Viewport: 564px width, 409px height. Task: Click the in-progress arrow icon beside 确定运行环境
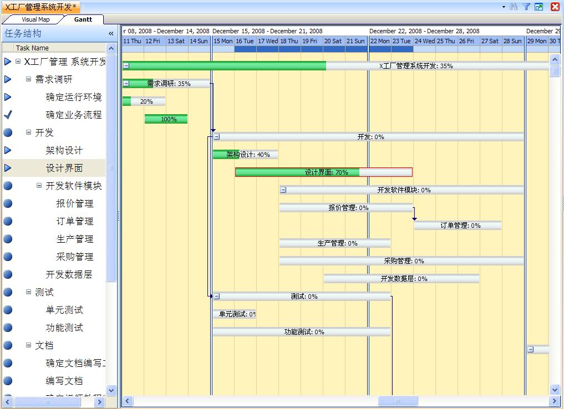point(8,97)
